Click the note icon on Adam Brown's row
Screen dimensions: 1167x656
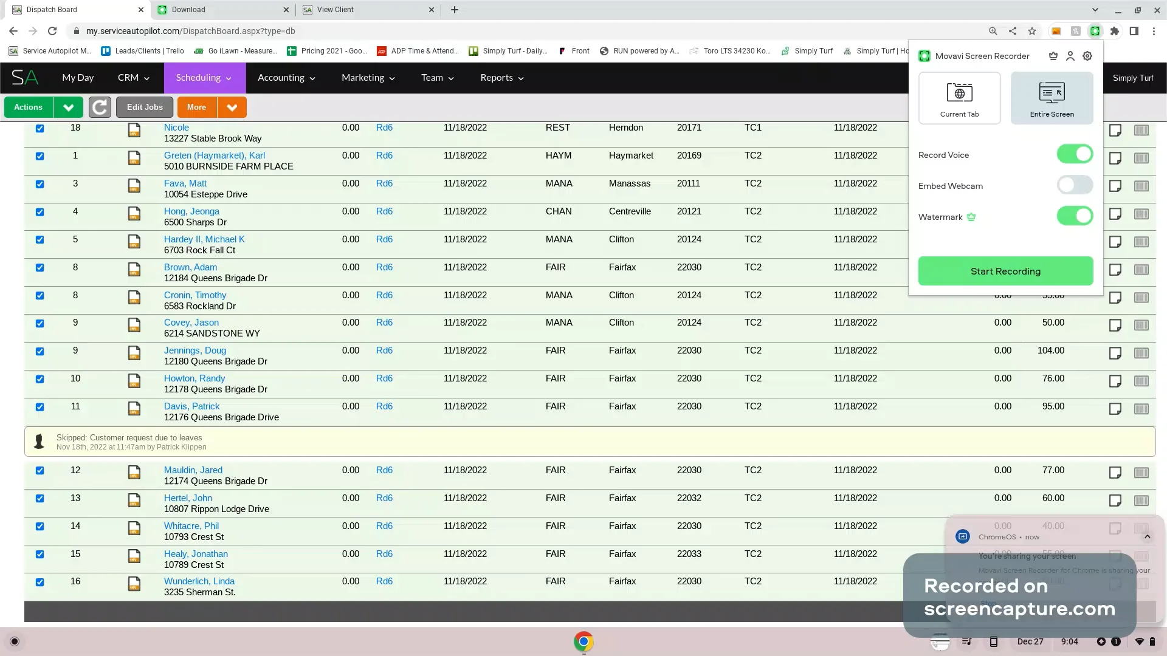1115,270
